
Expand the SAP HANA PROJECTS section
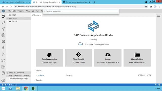[18, 73]
